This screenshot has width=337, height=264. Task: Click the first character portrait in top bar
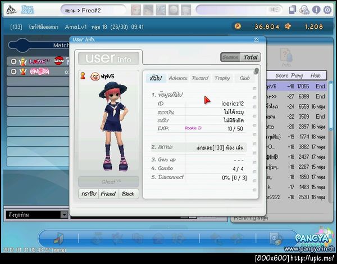tap(136, 10)
